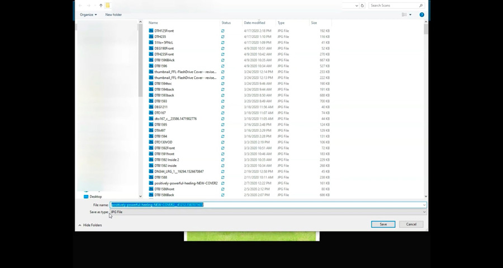This screenshot has width=503, height=268.
Task: Click sidebar scroll down arrow
Action: pos(140,196)
